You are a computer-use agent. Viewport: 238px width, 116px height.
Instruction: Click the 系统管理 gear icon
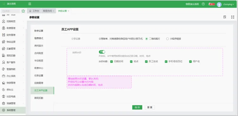3,110
